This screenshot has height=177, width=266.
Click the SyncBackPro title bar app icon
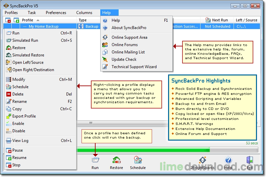point(6,6)
